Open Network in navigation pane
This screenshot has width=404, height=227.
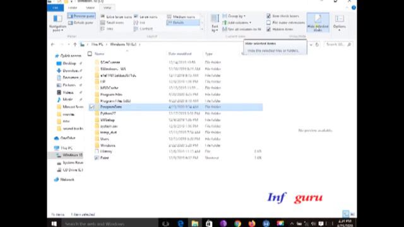tap(67, 179)
